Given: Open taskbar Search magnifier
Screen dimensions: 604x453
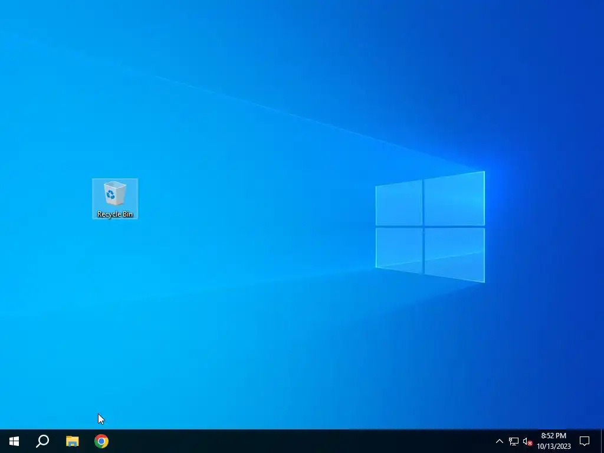Looking at the screenshot, I should pyautogui.click(x=42, y=441).
